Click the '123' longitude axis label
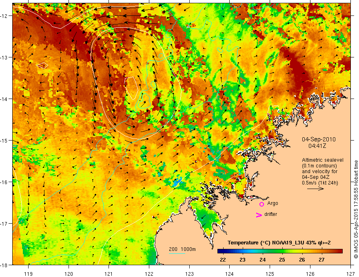This screenshot has width=359, height=277. pos(189,274)
